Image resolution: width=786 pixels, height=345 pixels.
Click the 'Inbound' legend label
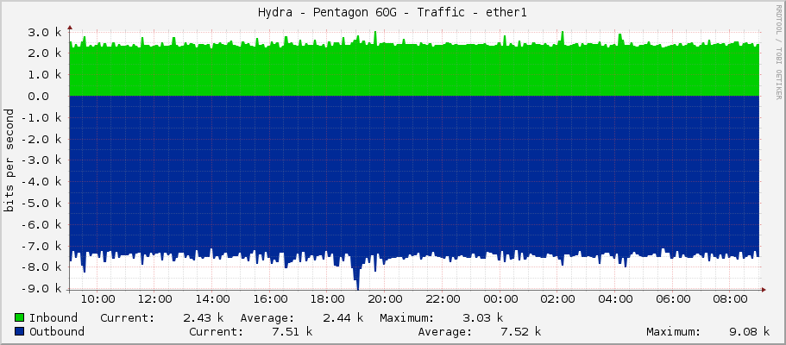click(53, 317)
